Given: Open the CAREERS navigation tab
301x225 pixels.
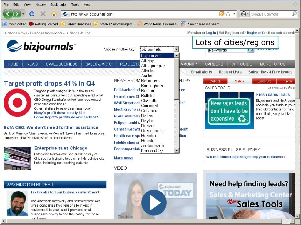Looking at the screenshot, I should coord(214,64).
